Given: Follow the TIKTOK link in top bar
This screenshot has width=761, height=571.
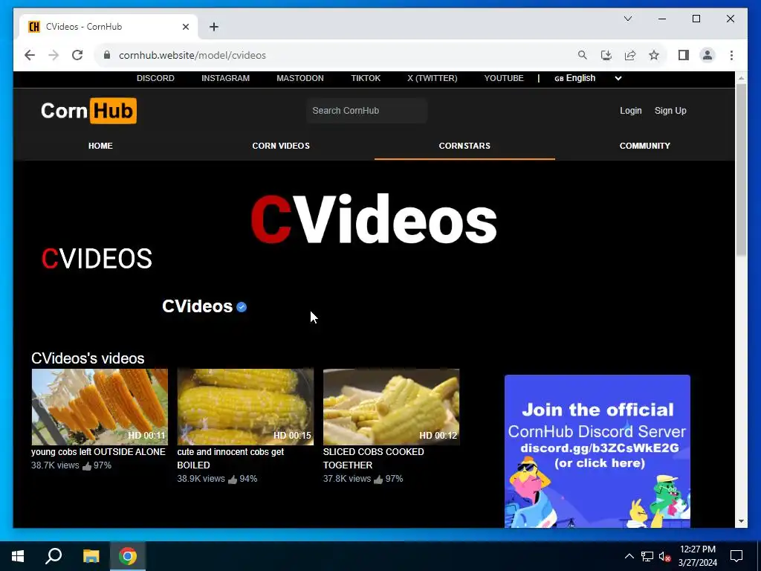Looking at the screenshot, I should click(x=366, y=78).
